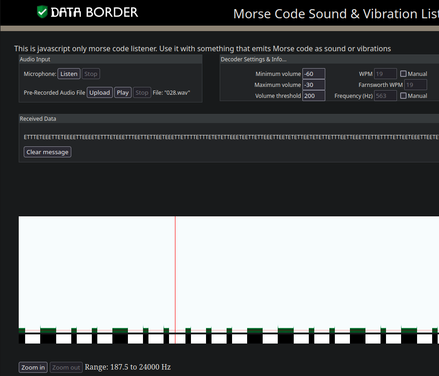The width and height of the screenshot is (439, 376).
Task: Upload a pre-recorded audio file
Action: point(100,92)
